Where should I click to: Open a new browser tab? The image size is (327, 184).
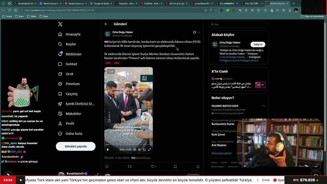click(294, 4)
